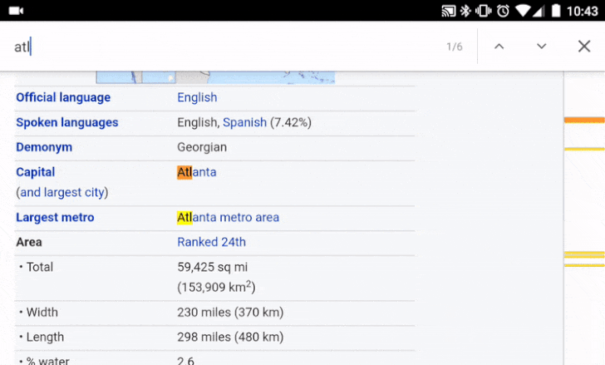Open the highlighted Atlanta capital link
Screen dimensions: 605x365
pyautogui.click(x=197, y=172)
